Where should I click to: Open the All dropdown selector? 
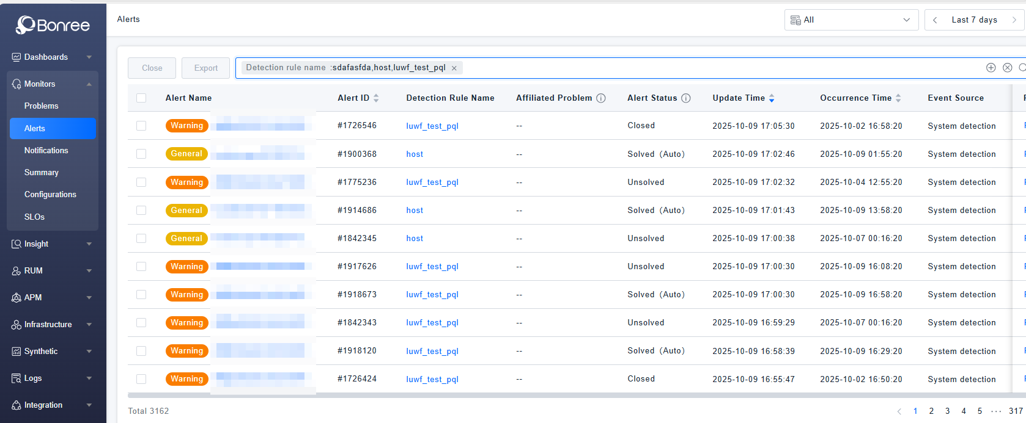pyautogui.click(x=851, y=20)
